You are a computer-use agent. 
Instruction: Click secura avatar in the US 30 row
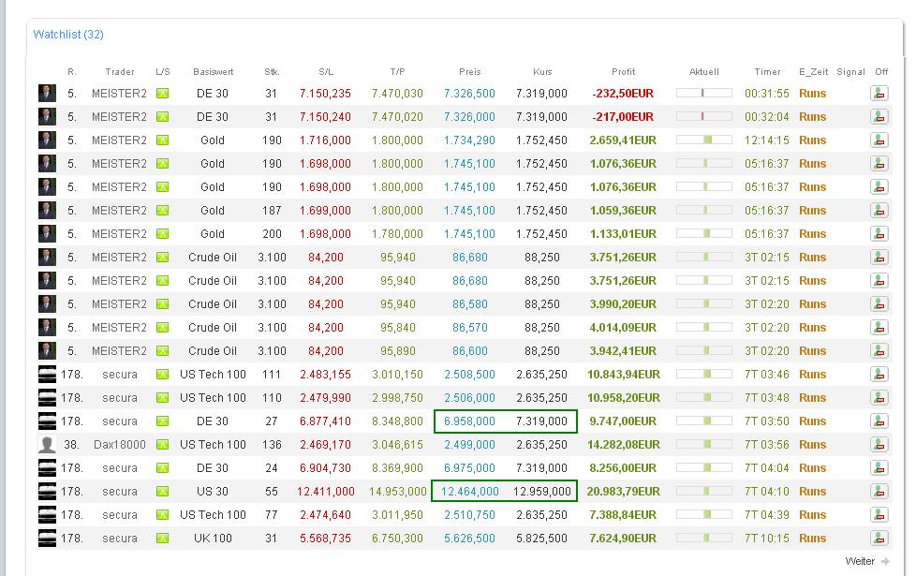(x=47, y=492)
